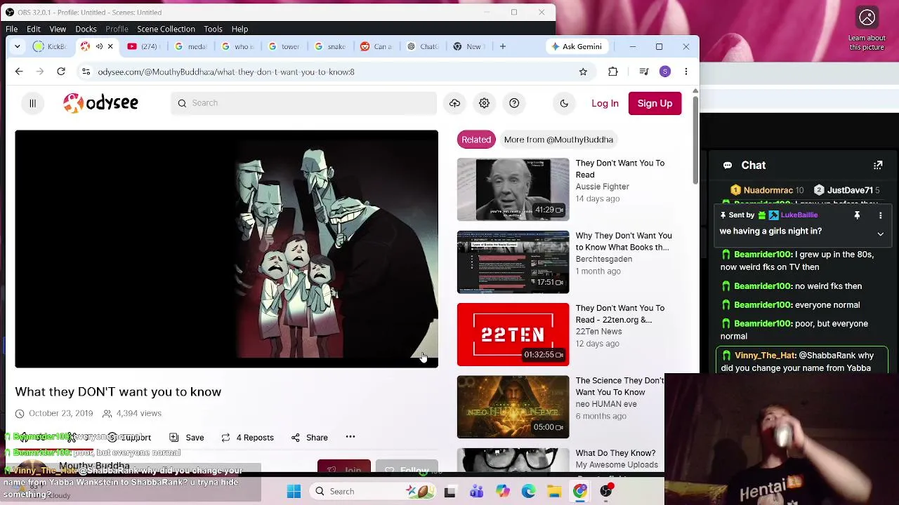
Task: Click the Log In link
Action: 605,103
